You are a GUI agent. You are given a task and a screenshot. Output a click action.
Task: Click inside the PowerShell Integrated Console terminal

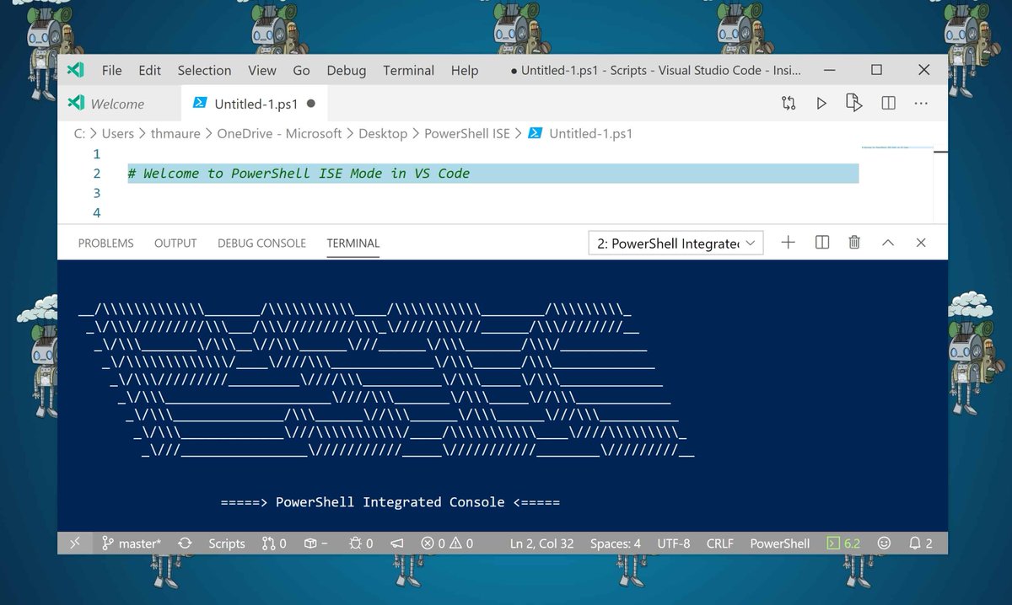pos(503,394)
